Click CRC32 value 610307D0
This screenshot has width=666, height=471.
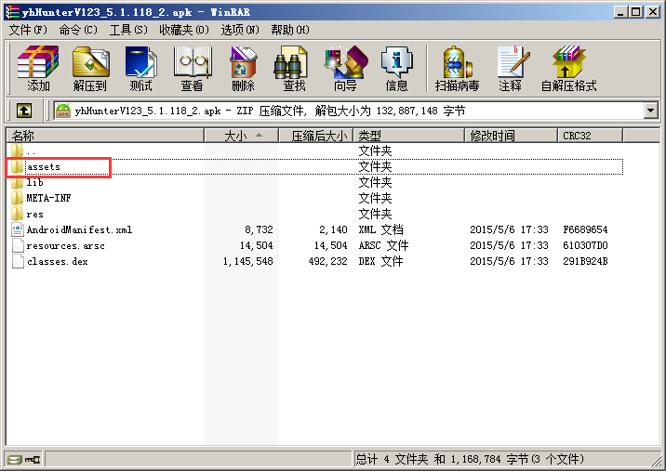pos(585,245)
